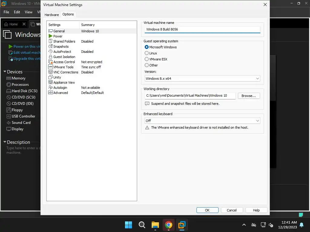The width and height of the screenshot is (310, 232).
Task: Click Power on this virtual machine link
Action: [x=27, y=46]
